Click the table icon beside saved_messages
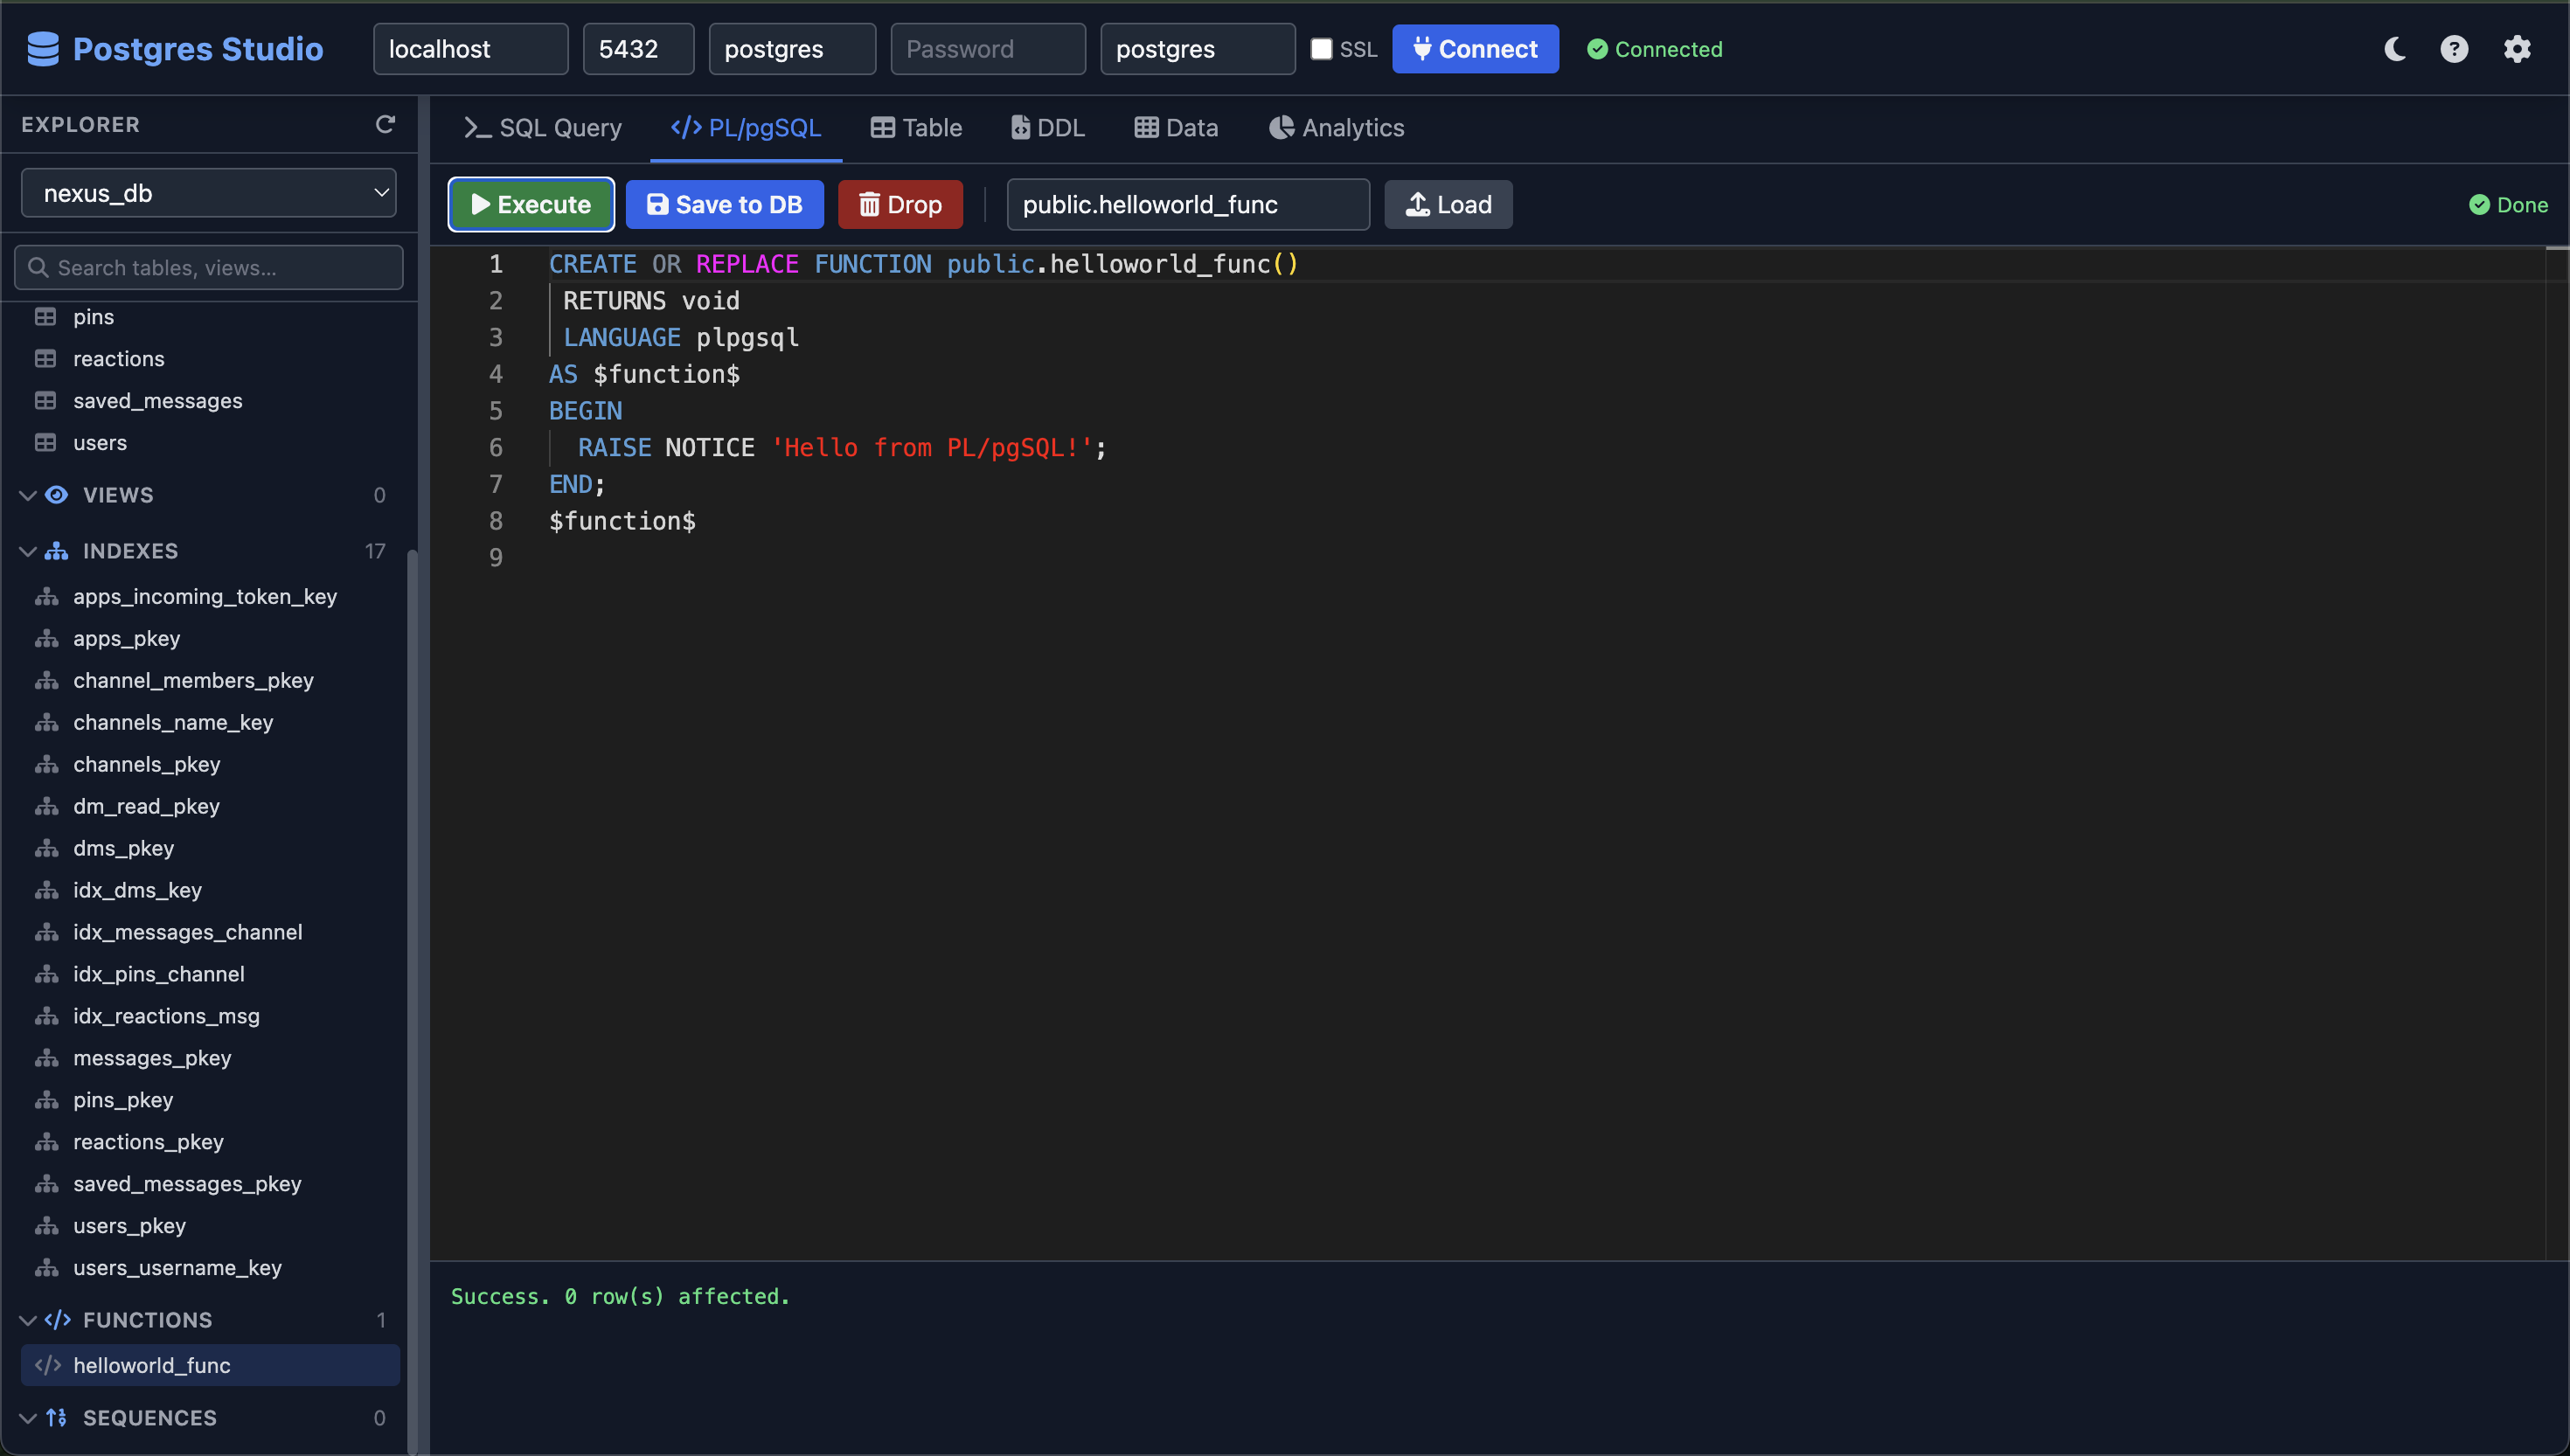The height and width of the screenshot is (1456, 2570). (x=46, y=401)
